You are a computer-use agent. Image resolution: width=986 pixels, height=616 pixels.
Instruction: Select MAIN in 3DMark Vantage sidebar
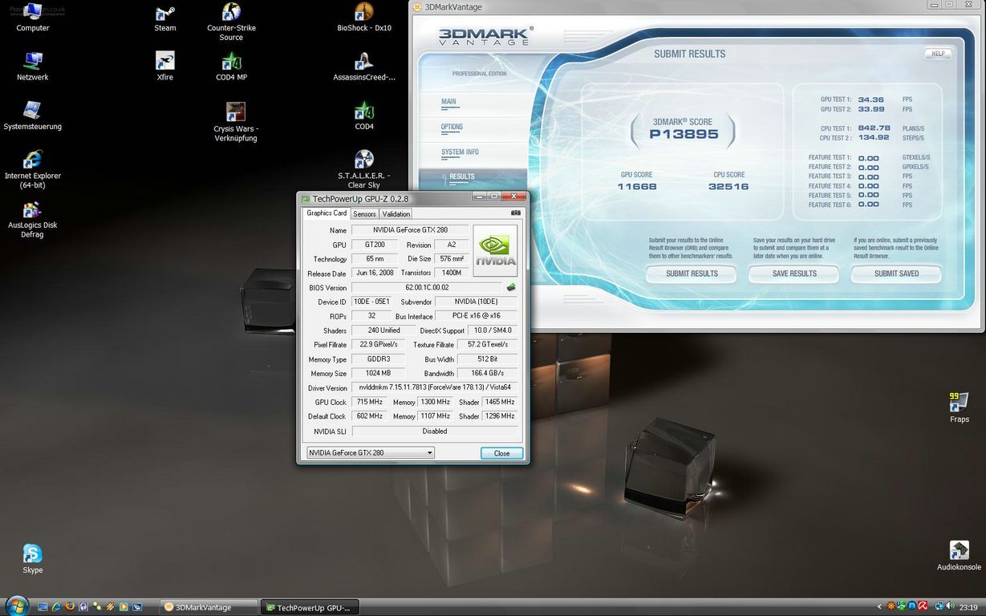[x=448, y=102]
